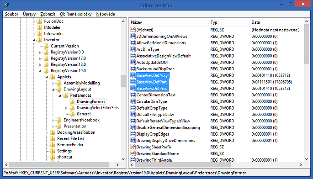The width and height of the screenshot is (313, 179).
Task: Expand the EngineersNotebook node arrow
Action: click(53, 121)
